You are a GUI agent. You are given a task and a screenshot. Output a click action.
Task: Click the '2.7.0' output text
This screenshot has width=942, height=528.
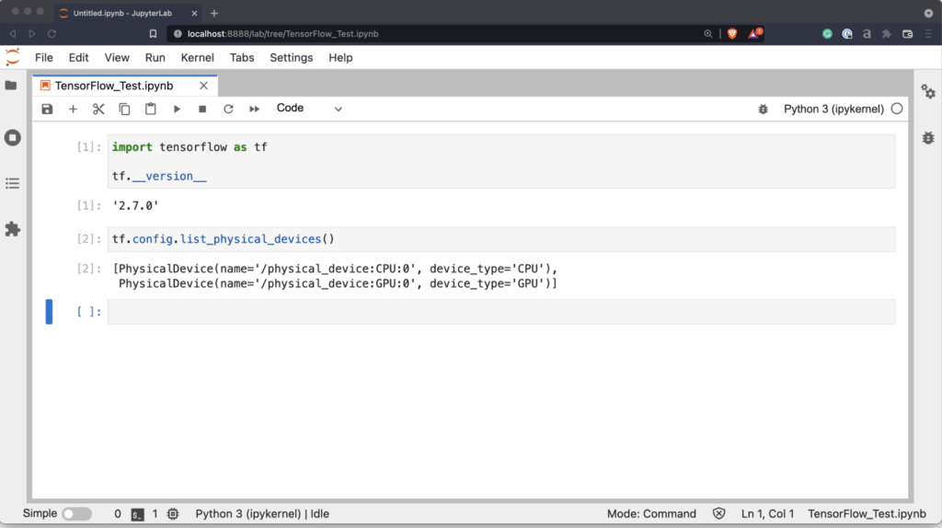click(136, 206)
